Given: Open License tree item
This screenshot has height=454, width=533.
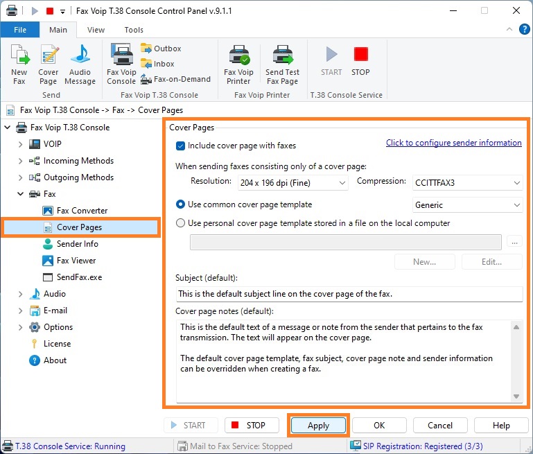Looking at the screenshot, I should [x=51, y=344].
